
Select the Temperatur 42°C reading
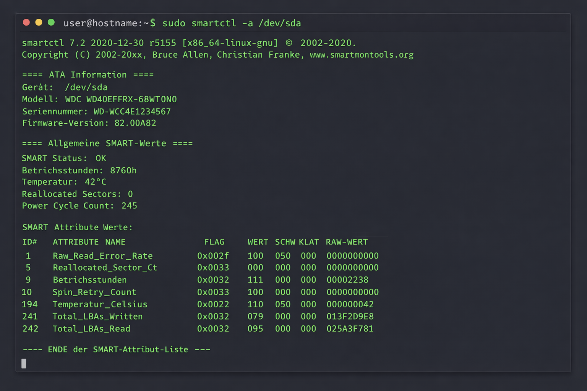[64, 182]
